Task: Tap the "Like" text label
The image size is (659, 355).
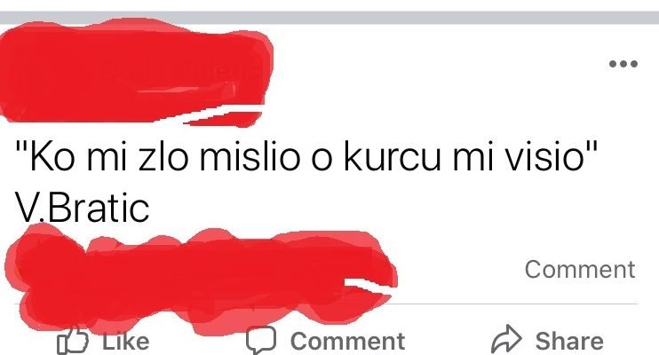Action: pyautogui.click(x=125, y=341)
